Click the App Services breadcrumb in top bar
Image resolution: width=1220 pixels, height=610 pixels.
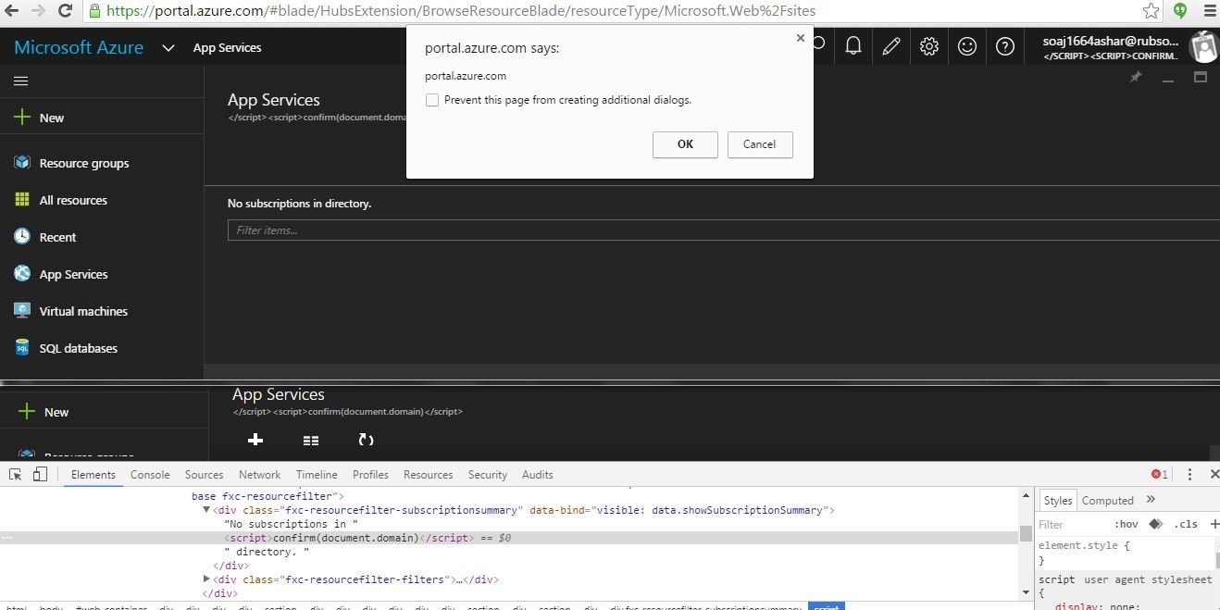click(227, 47)
